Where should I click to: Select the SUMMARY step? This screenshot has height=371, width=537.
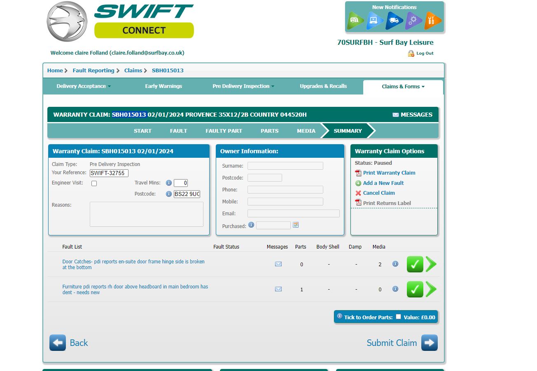pos(348,131)
